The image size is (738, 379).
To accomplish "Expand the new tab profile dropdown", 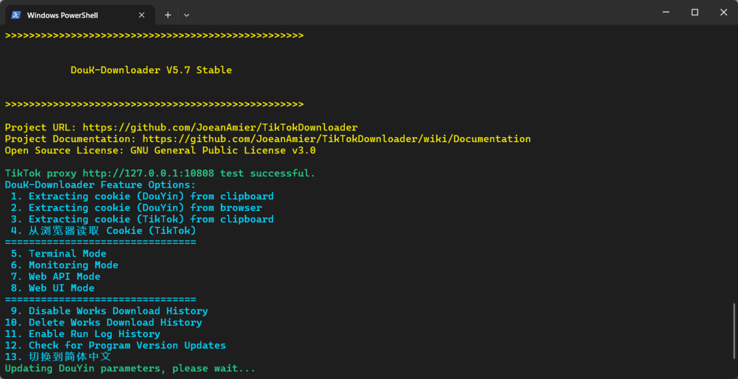I will click(186, 15).
